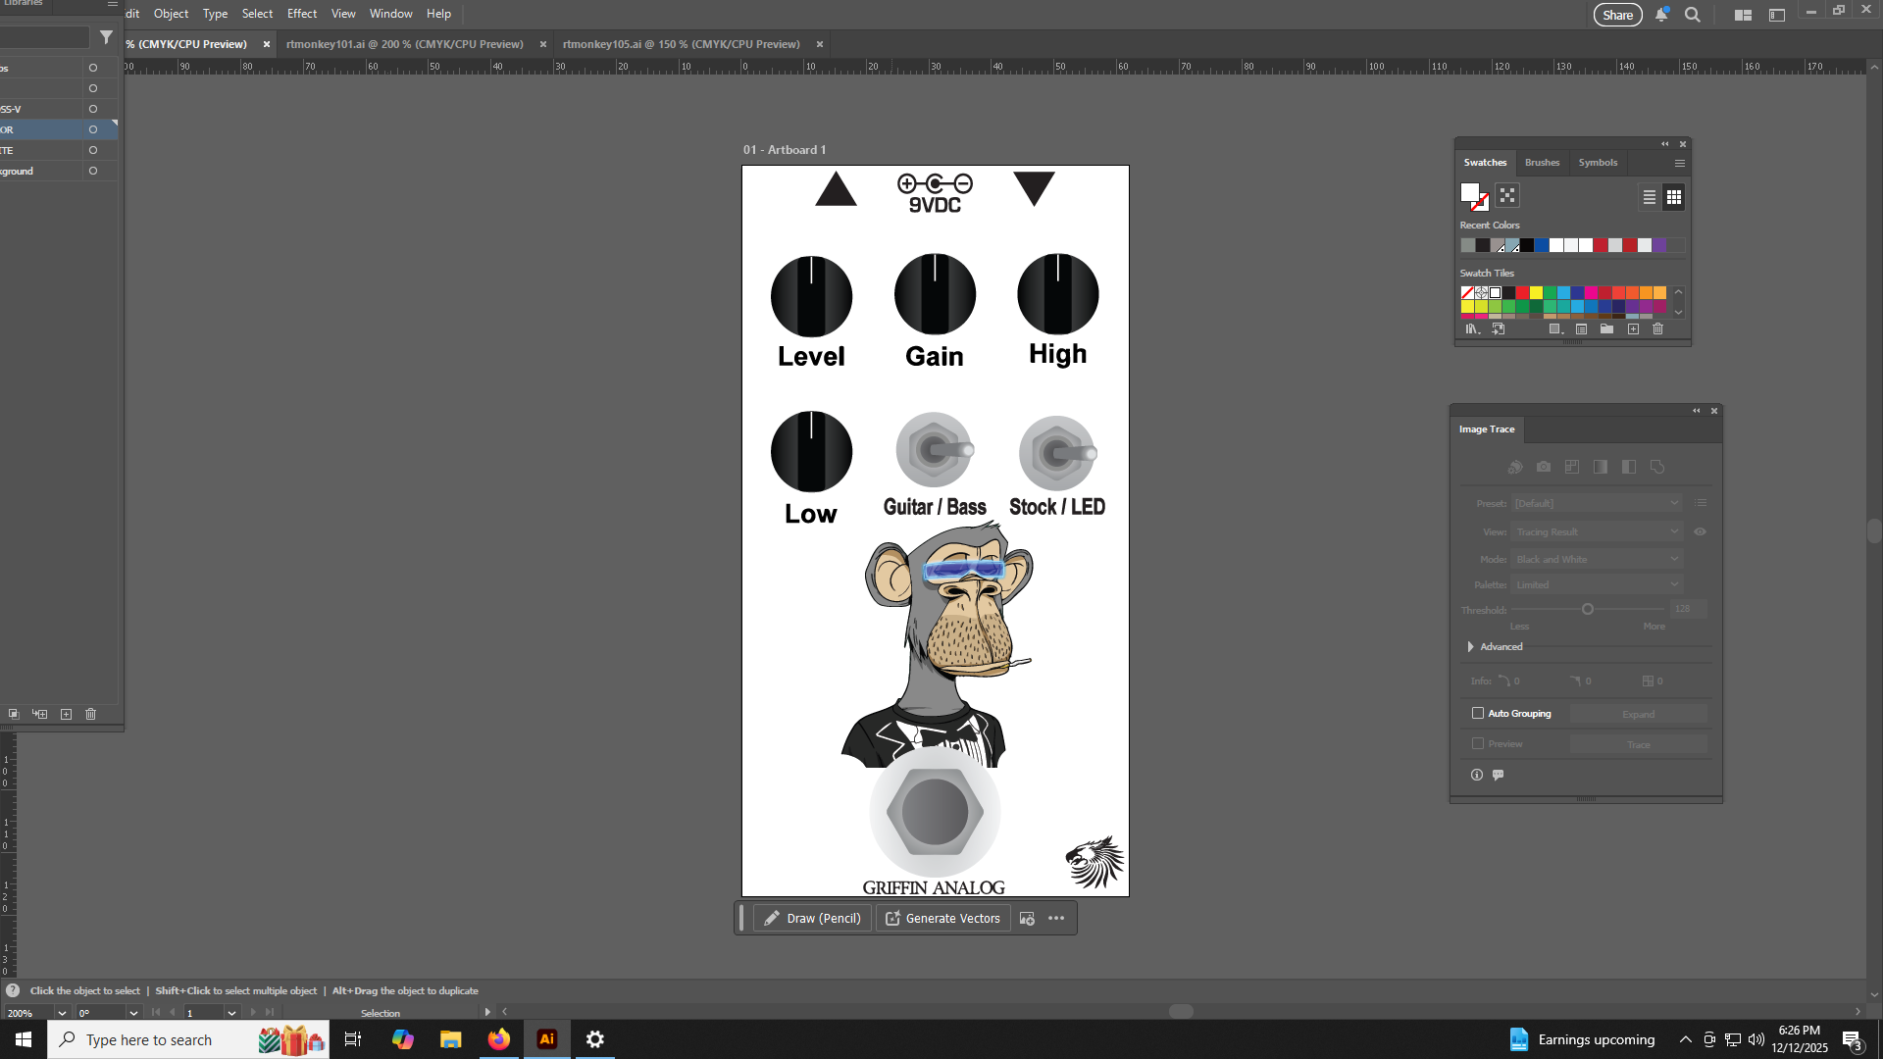
Task: Click the Delete Swatch trash icon
Action: point(1657,329)
